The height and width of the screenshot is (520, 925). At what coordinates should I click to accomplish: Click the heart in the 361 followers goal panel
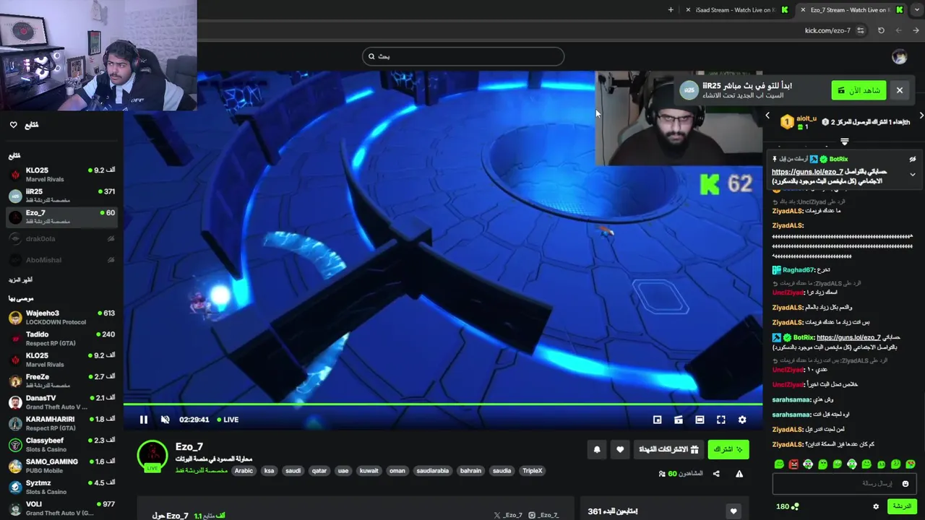(733, 511)
